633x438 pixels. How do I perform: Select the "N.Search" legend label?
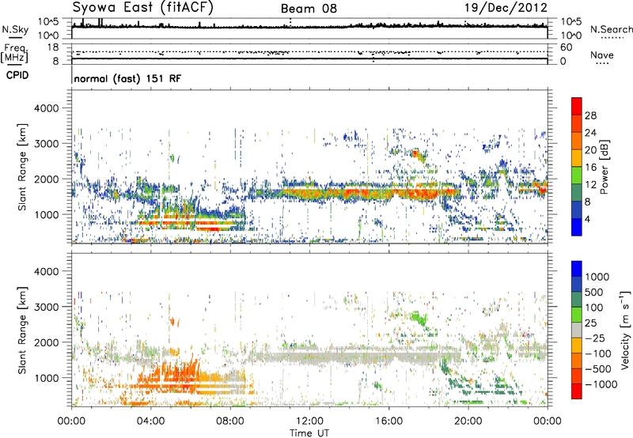tap(611, 29)
